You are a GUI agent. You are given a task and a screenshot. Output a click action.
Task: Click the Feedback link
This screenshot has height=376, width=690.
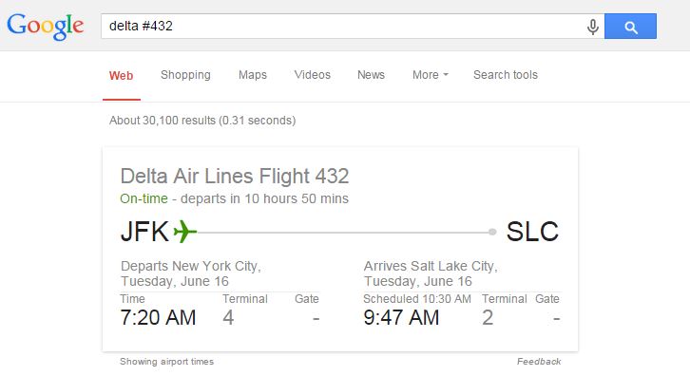coord(539,362)
